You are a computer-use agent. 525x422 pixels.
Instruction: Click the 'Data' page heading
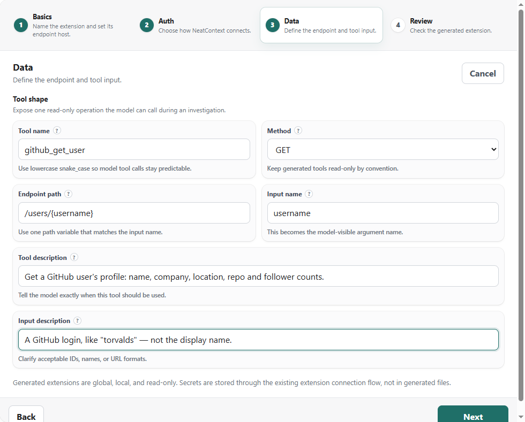22,67
